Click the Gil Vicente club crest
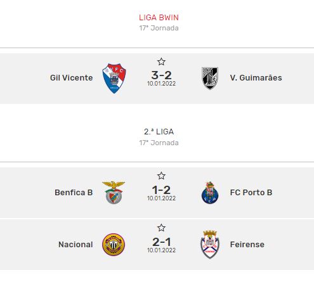This screenshot has height=284, width=314. [x=114, y=79]
